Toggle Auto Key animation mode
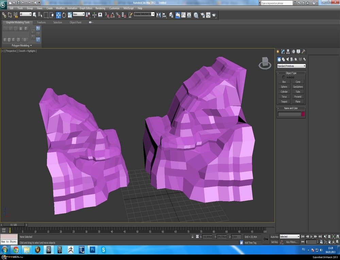This screenshot has width=340, height=260. pyautogui.click(x=274, y=237)
